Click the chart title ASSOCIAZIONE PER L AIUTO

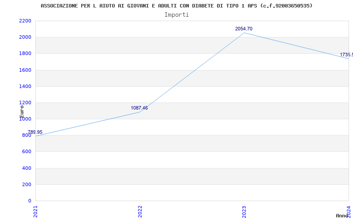176,6
